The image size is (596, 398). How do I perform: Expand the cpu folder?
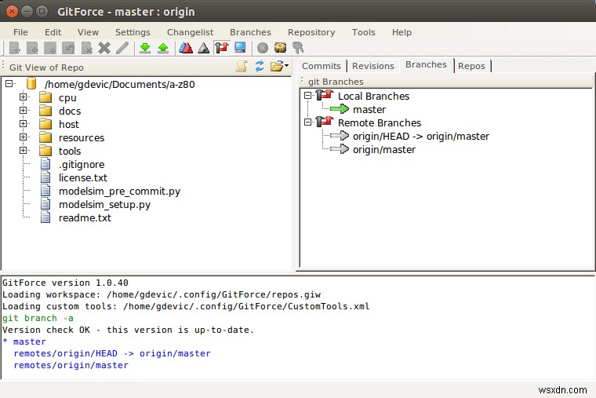coord(24,97)
